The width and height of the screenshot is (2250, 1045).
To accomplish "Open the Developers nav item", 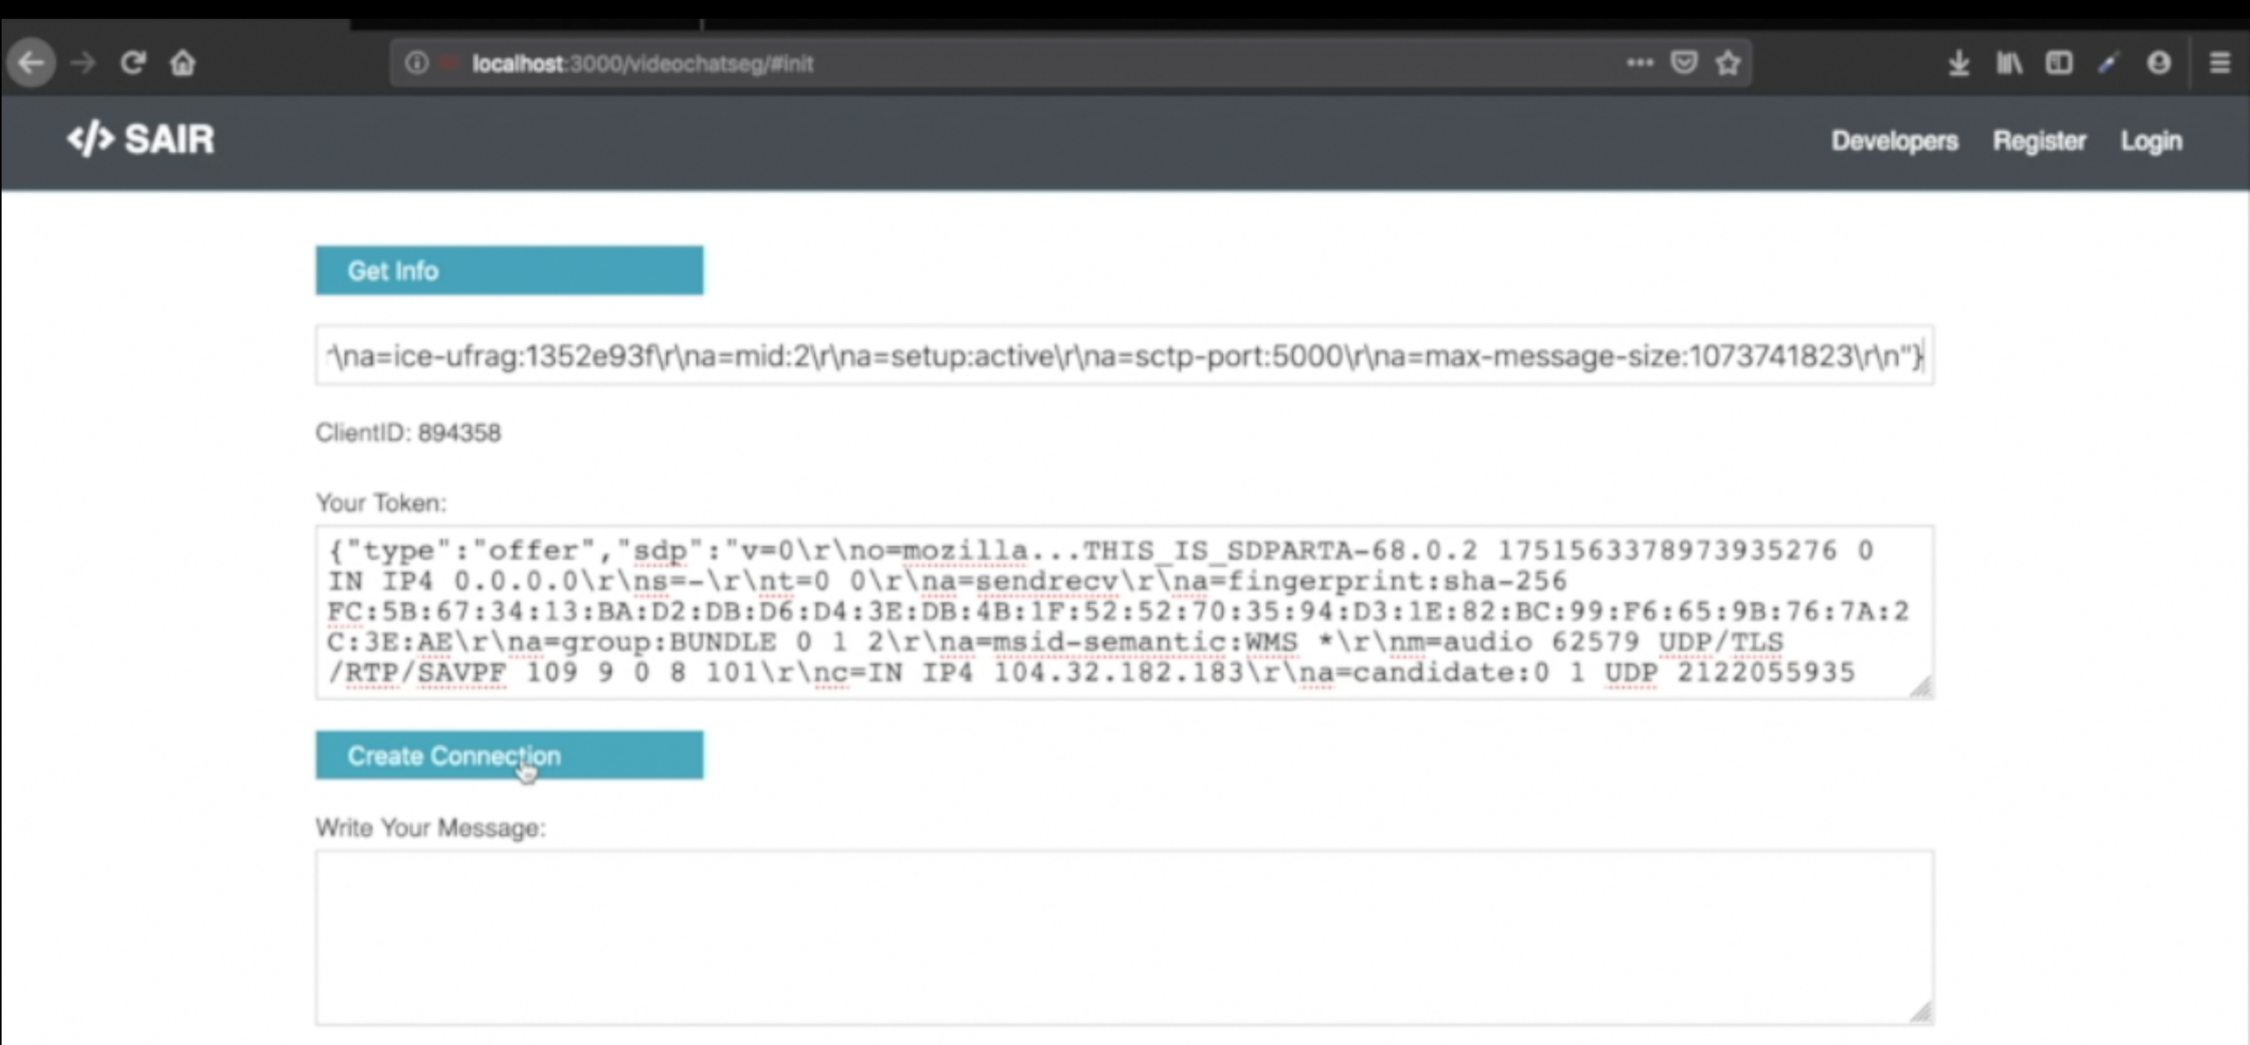I will [1895, 141].
